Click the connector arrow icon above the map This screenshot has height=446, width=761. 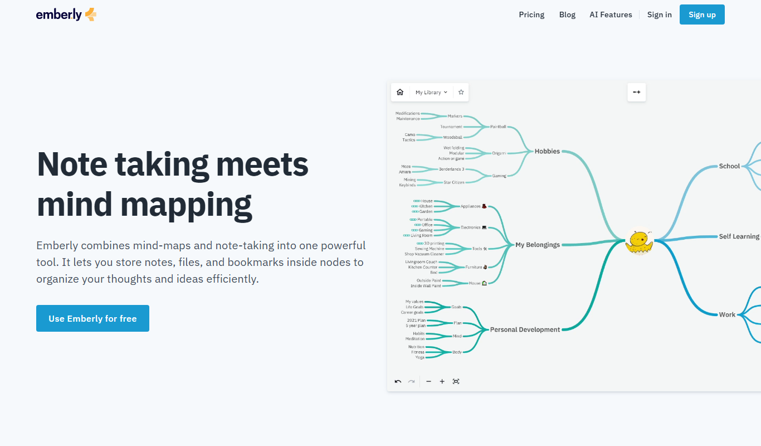point(637,92)
